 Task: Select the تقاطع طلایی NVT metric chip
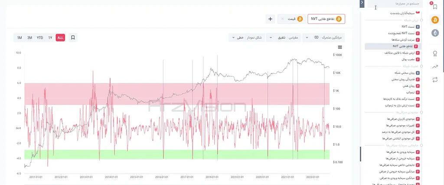click(x=326, y=19)
